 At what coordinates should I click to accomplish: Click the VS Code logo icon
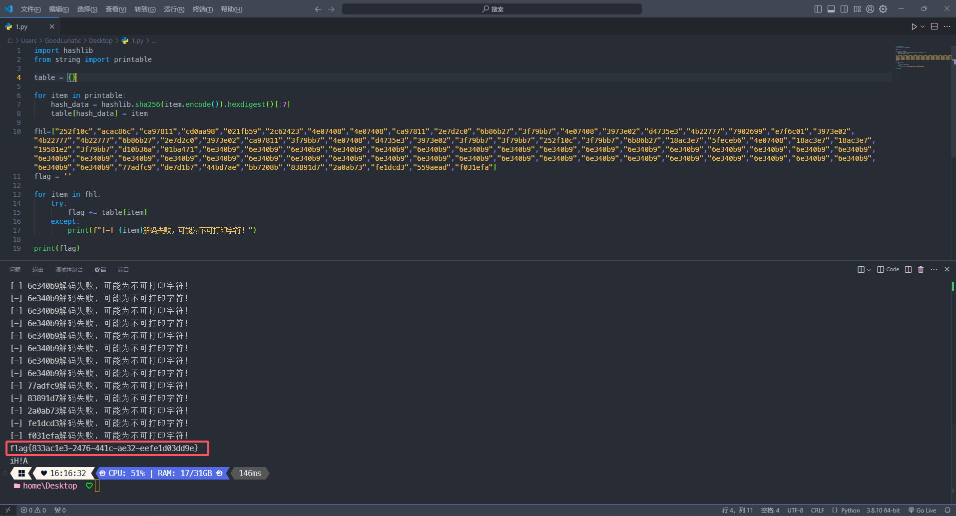[8, 9]
